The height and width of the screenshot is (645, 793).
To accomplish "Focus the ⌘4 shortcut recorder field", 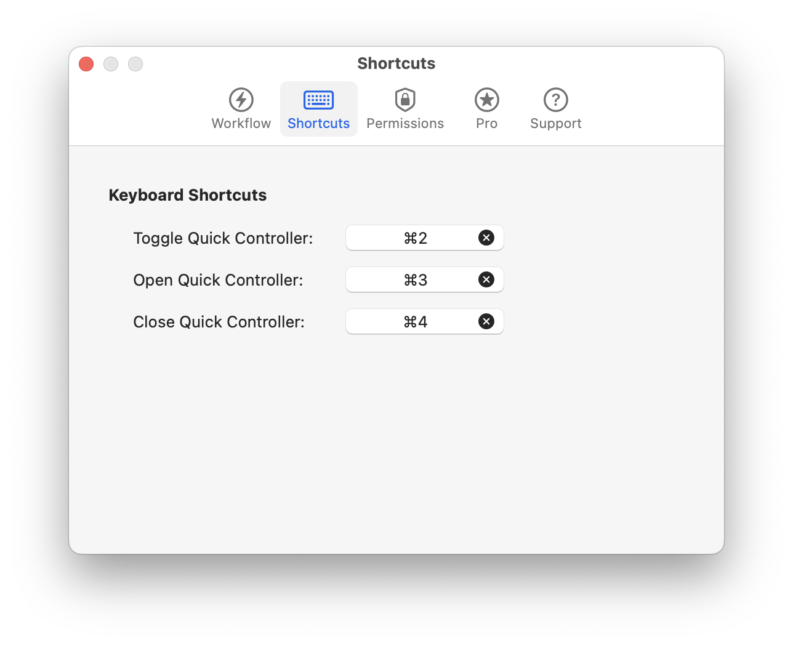I will (415, 322).
